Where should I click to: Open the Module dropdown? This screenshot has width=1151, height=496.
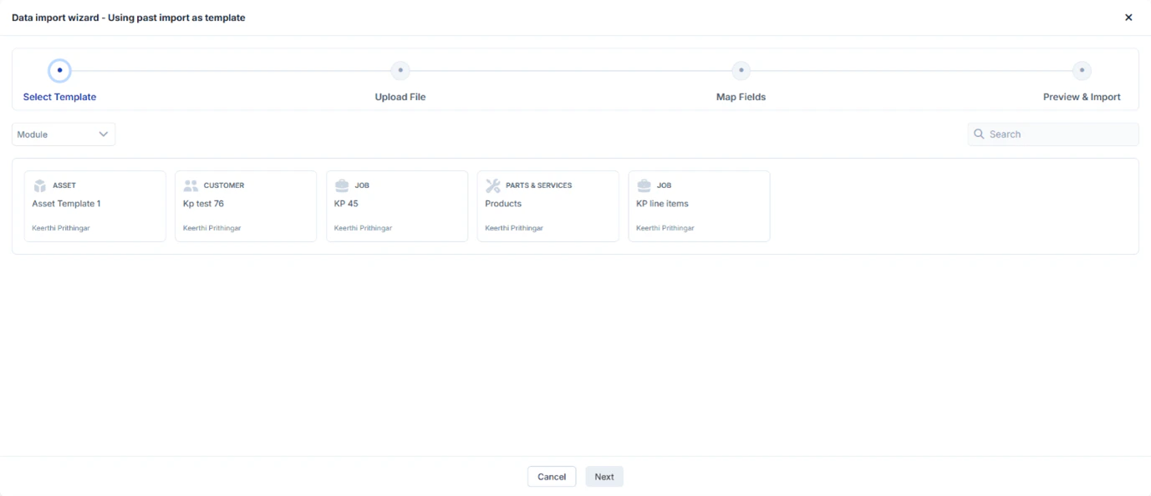tap(64, 134)
